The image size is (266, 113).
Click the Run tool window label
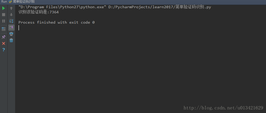(4, 2)
